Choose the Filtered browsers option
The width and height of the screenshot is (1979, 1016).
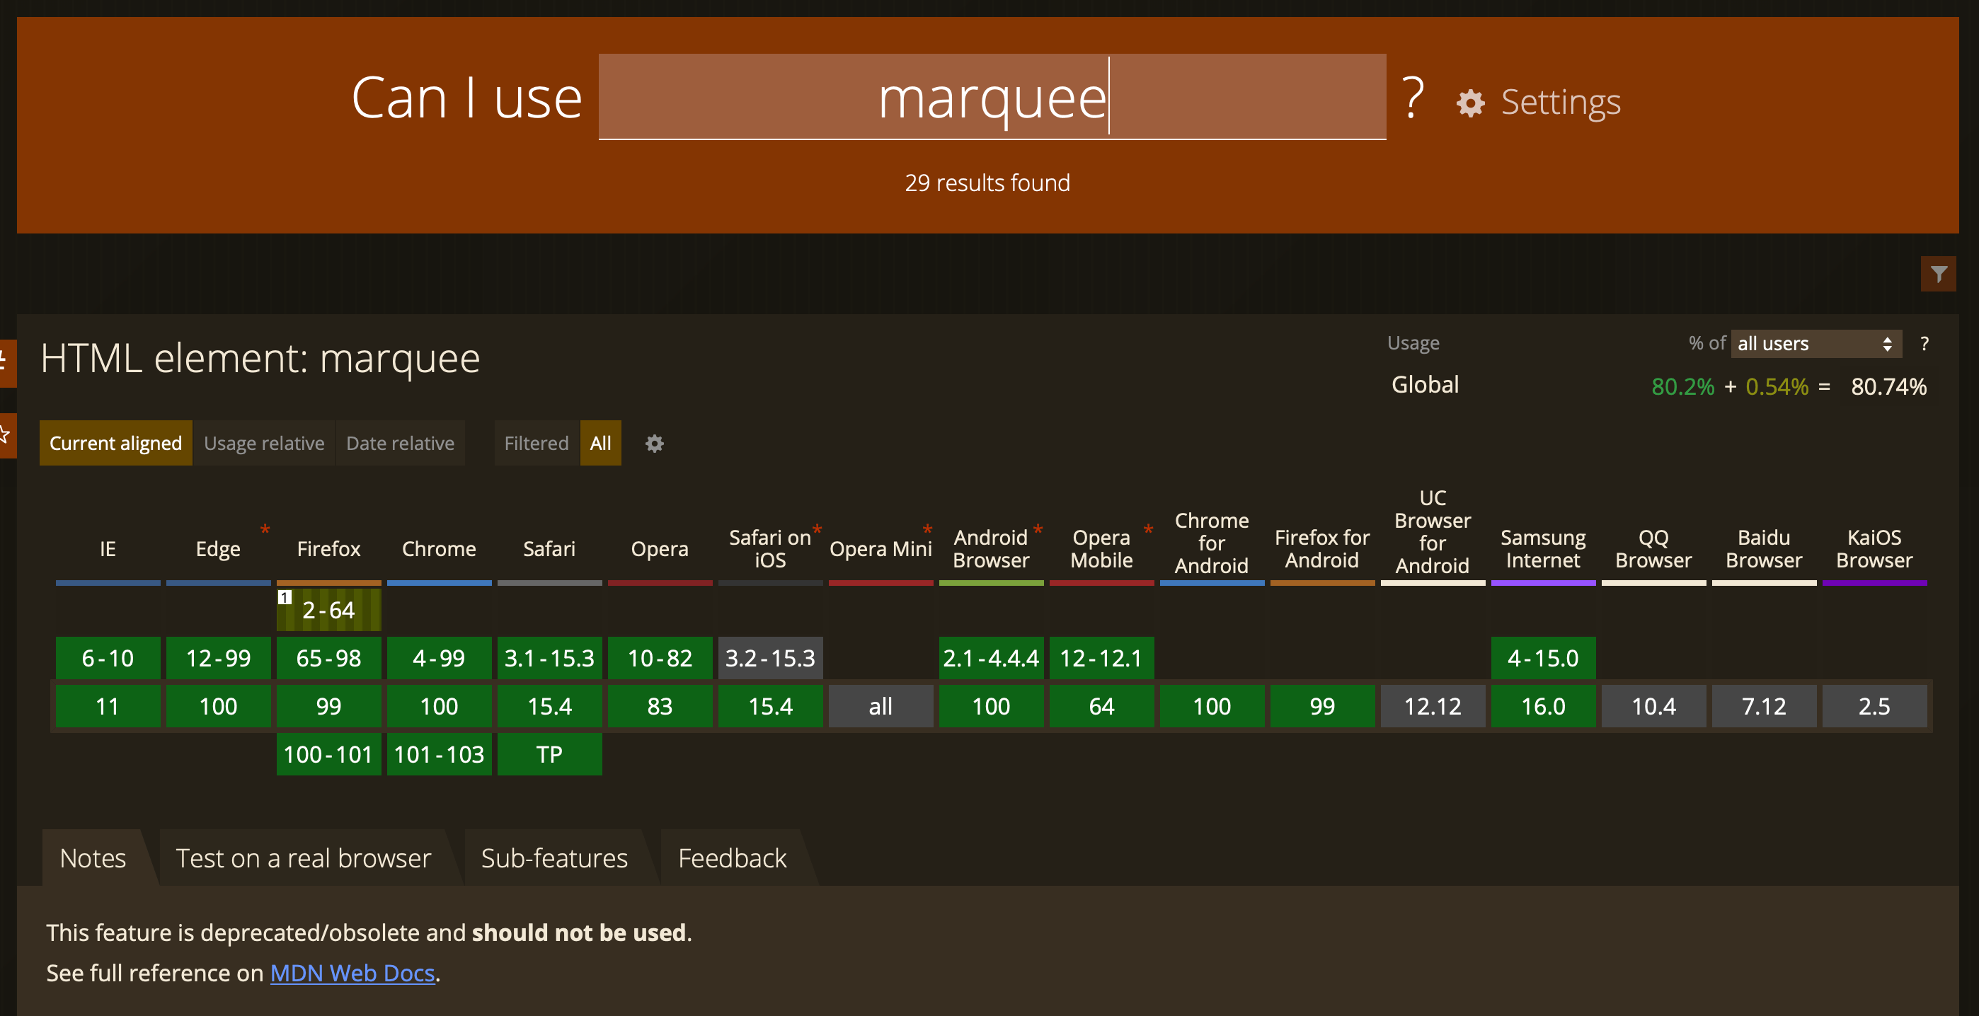tap(536, 443)
